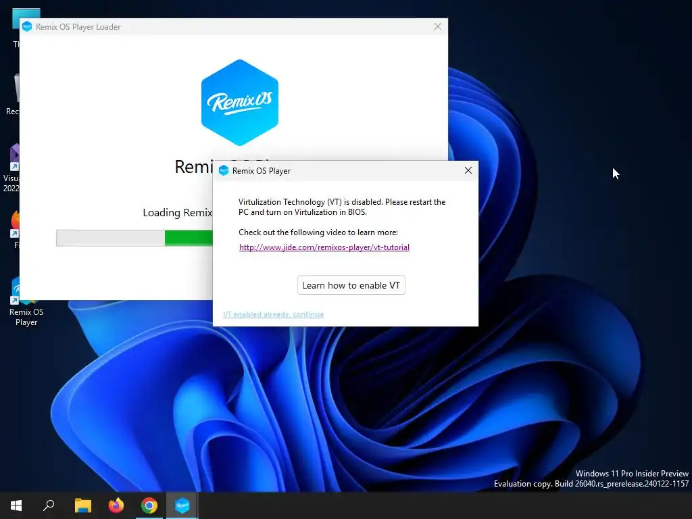Viewport: 692px width, 519px height.
Task: Launch Google Chrome from the taskbar
Action: coord(149,505)
